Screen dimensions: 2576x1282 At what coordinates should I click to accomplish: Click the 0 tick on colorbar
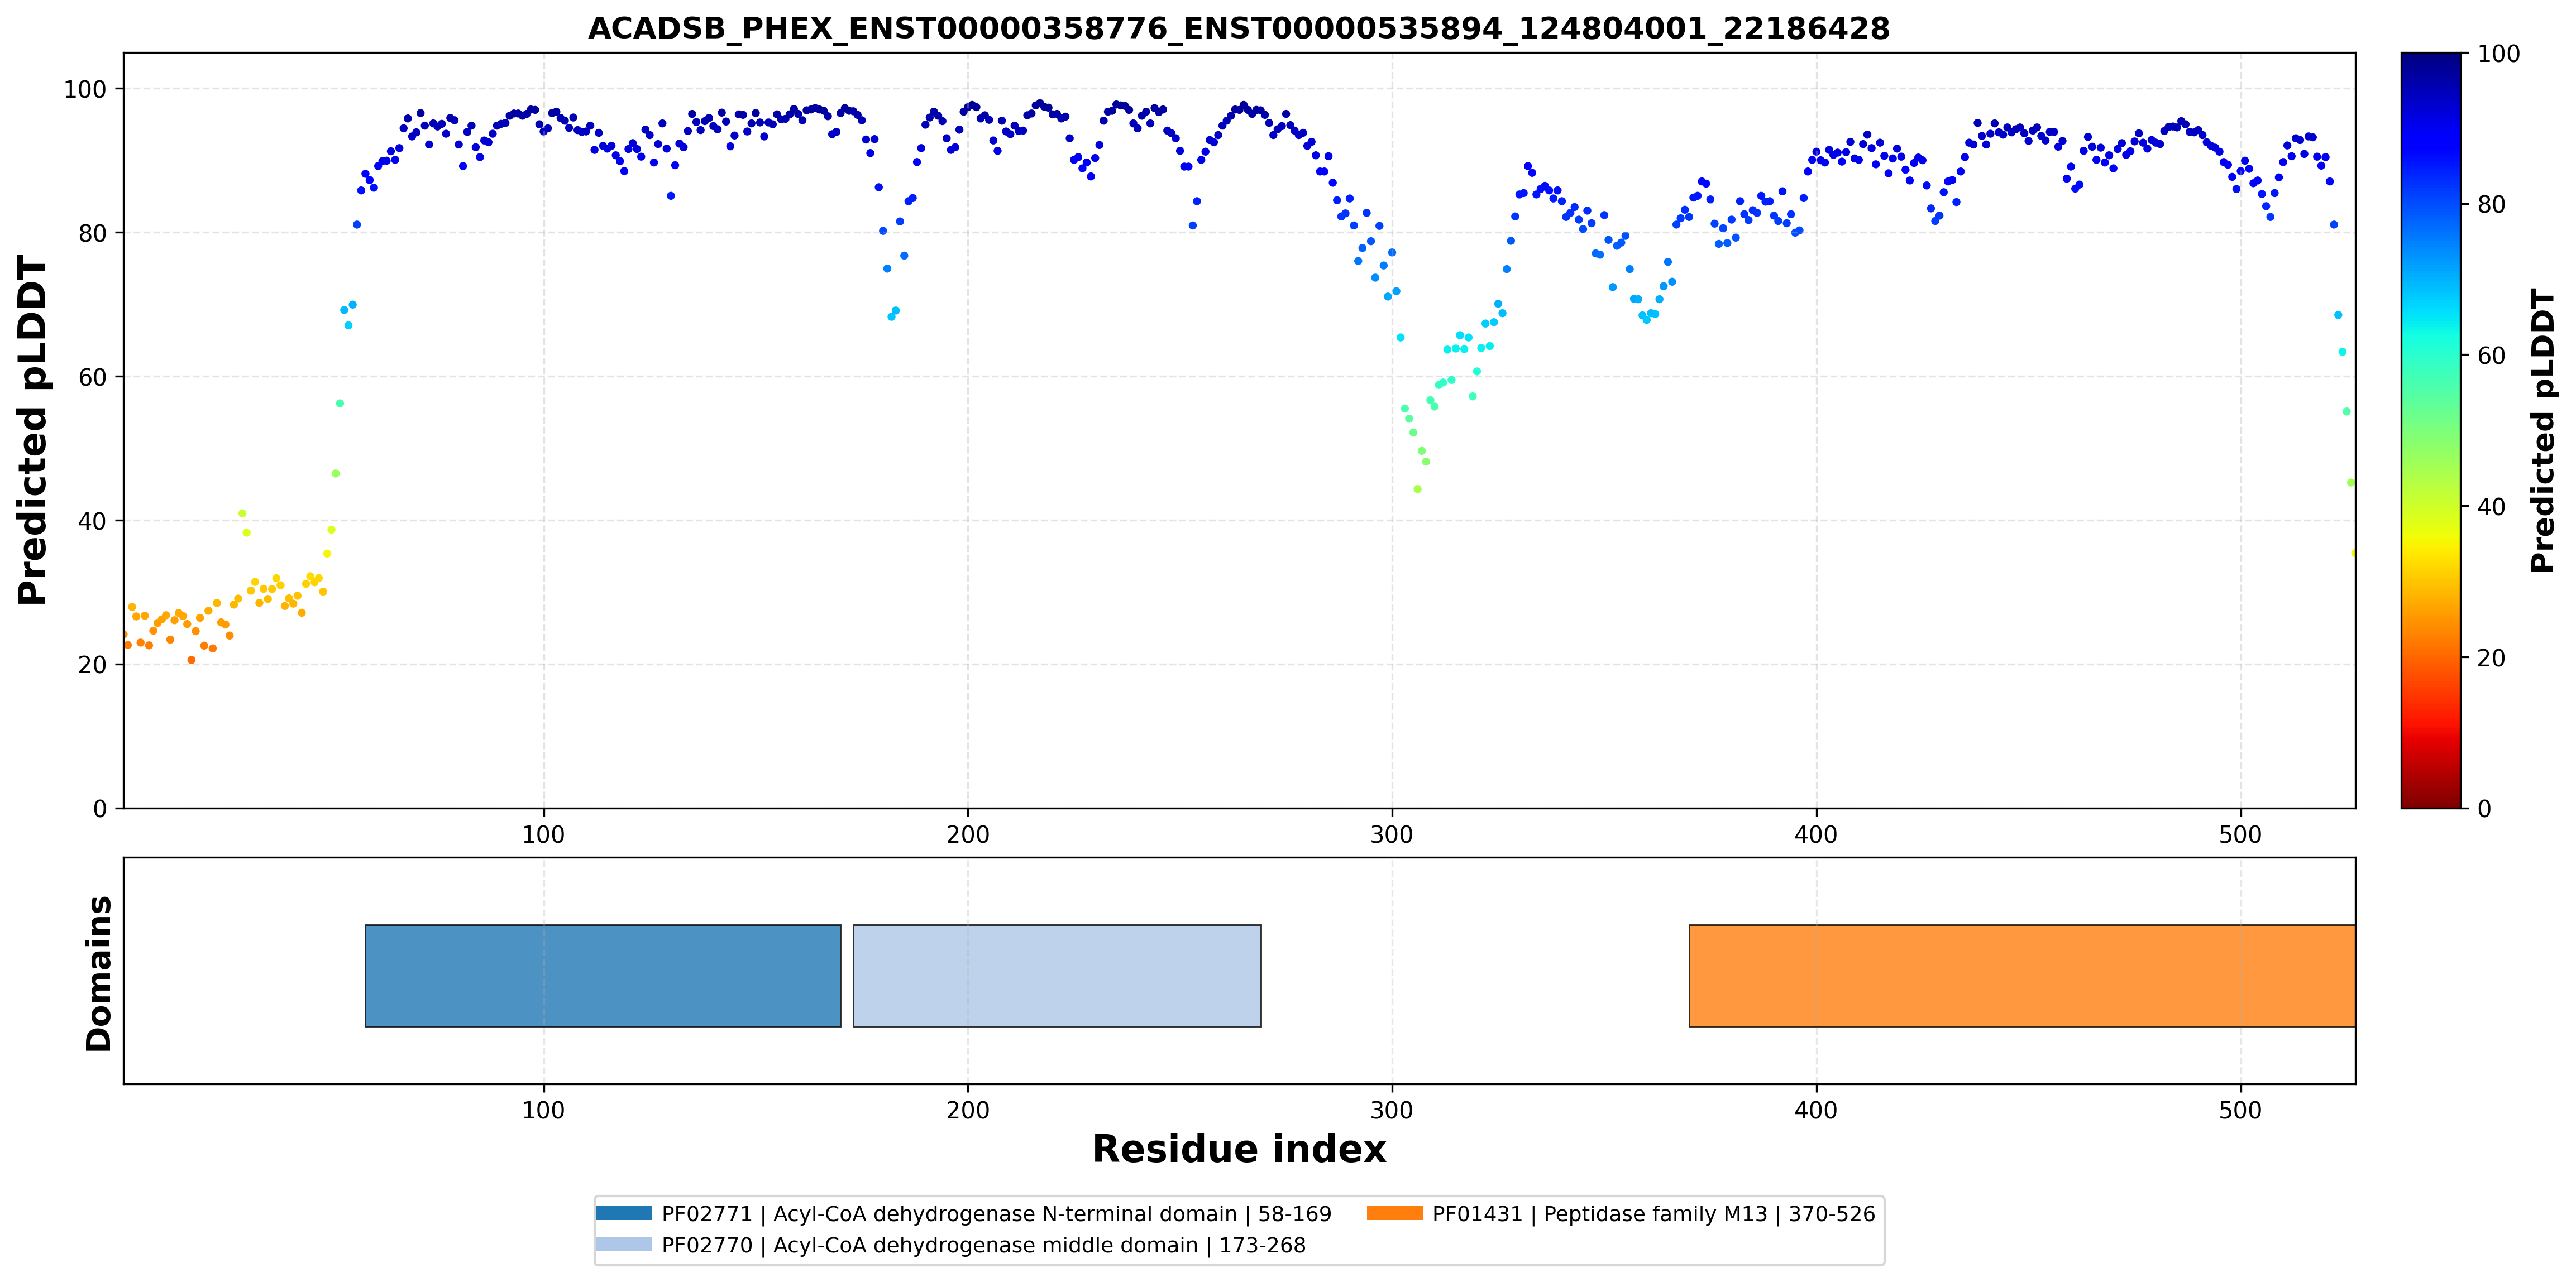point(2484,808)
